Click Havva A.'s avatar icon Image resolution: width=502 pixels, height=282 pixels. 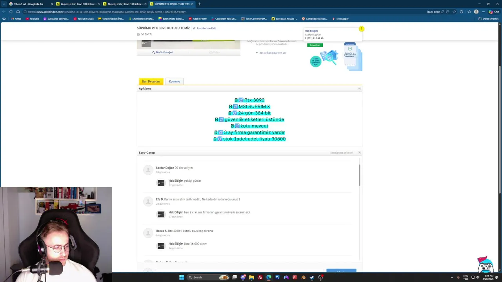click(x=148, y=233)
